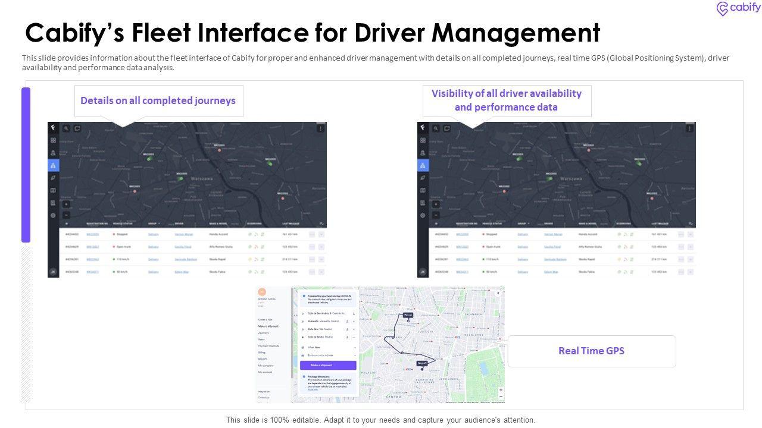This screenshot has height=428, width=762.
Task: Click the 'Pick up' marker on the Madrid map
Action: (x=408, y=316)
